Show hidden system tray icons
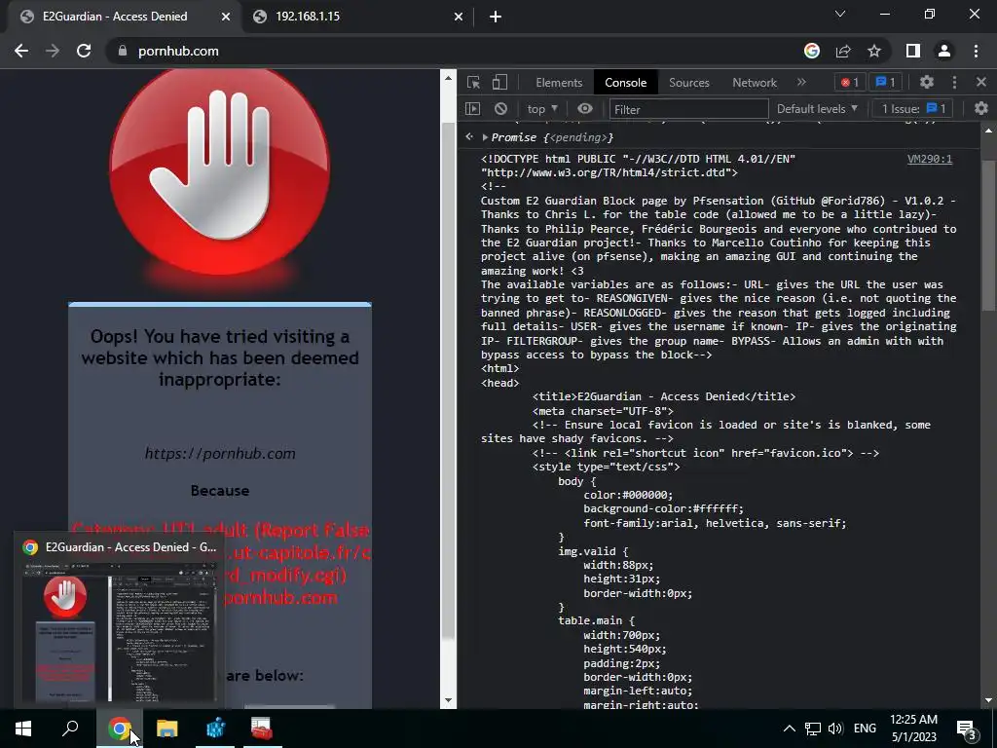 [x=789, y=729]
